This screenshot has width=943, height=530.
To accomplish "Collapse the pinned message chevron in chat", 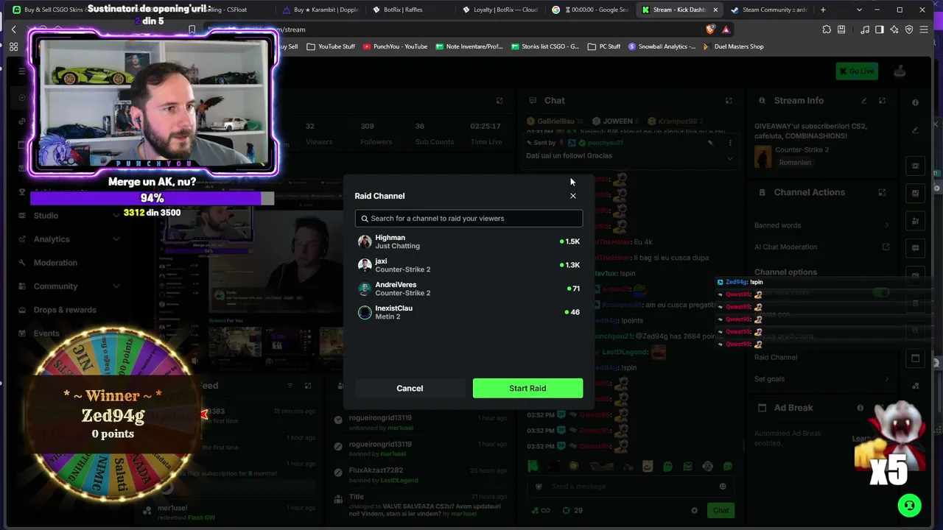I will (730, 158).
